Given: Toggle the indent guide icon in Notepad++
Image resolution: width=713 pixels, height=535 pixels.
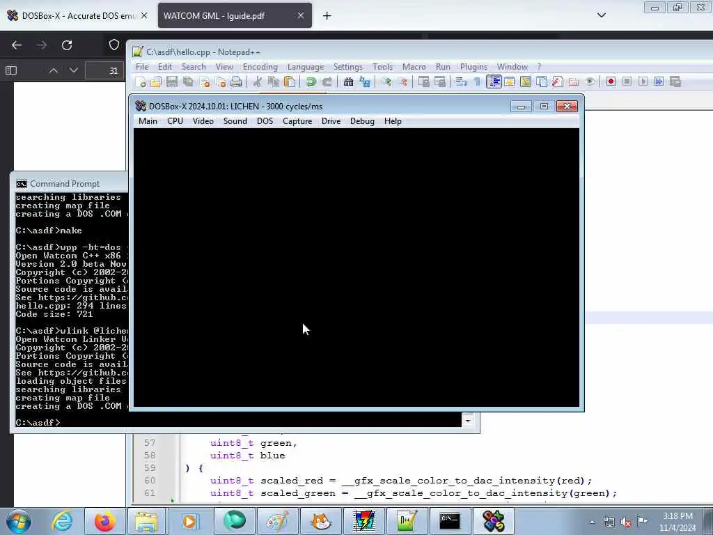Looking at the screenshot, I should tap(494, 82).
